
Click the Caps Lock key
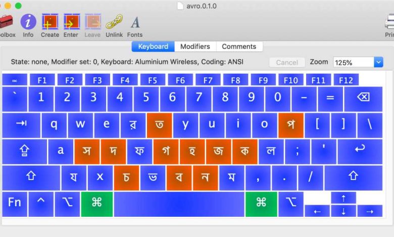pos(24,151)
